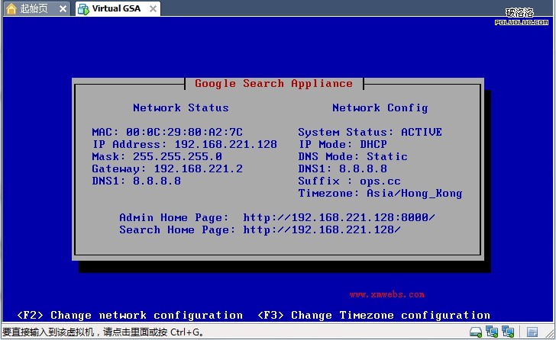Screen dimensions: 556x340
Task: Click network adapter icon beside the hard disk icon
Action: 492,332
